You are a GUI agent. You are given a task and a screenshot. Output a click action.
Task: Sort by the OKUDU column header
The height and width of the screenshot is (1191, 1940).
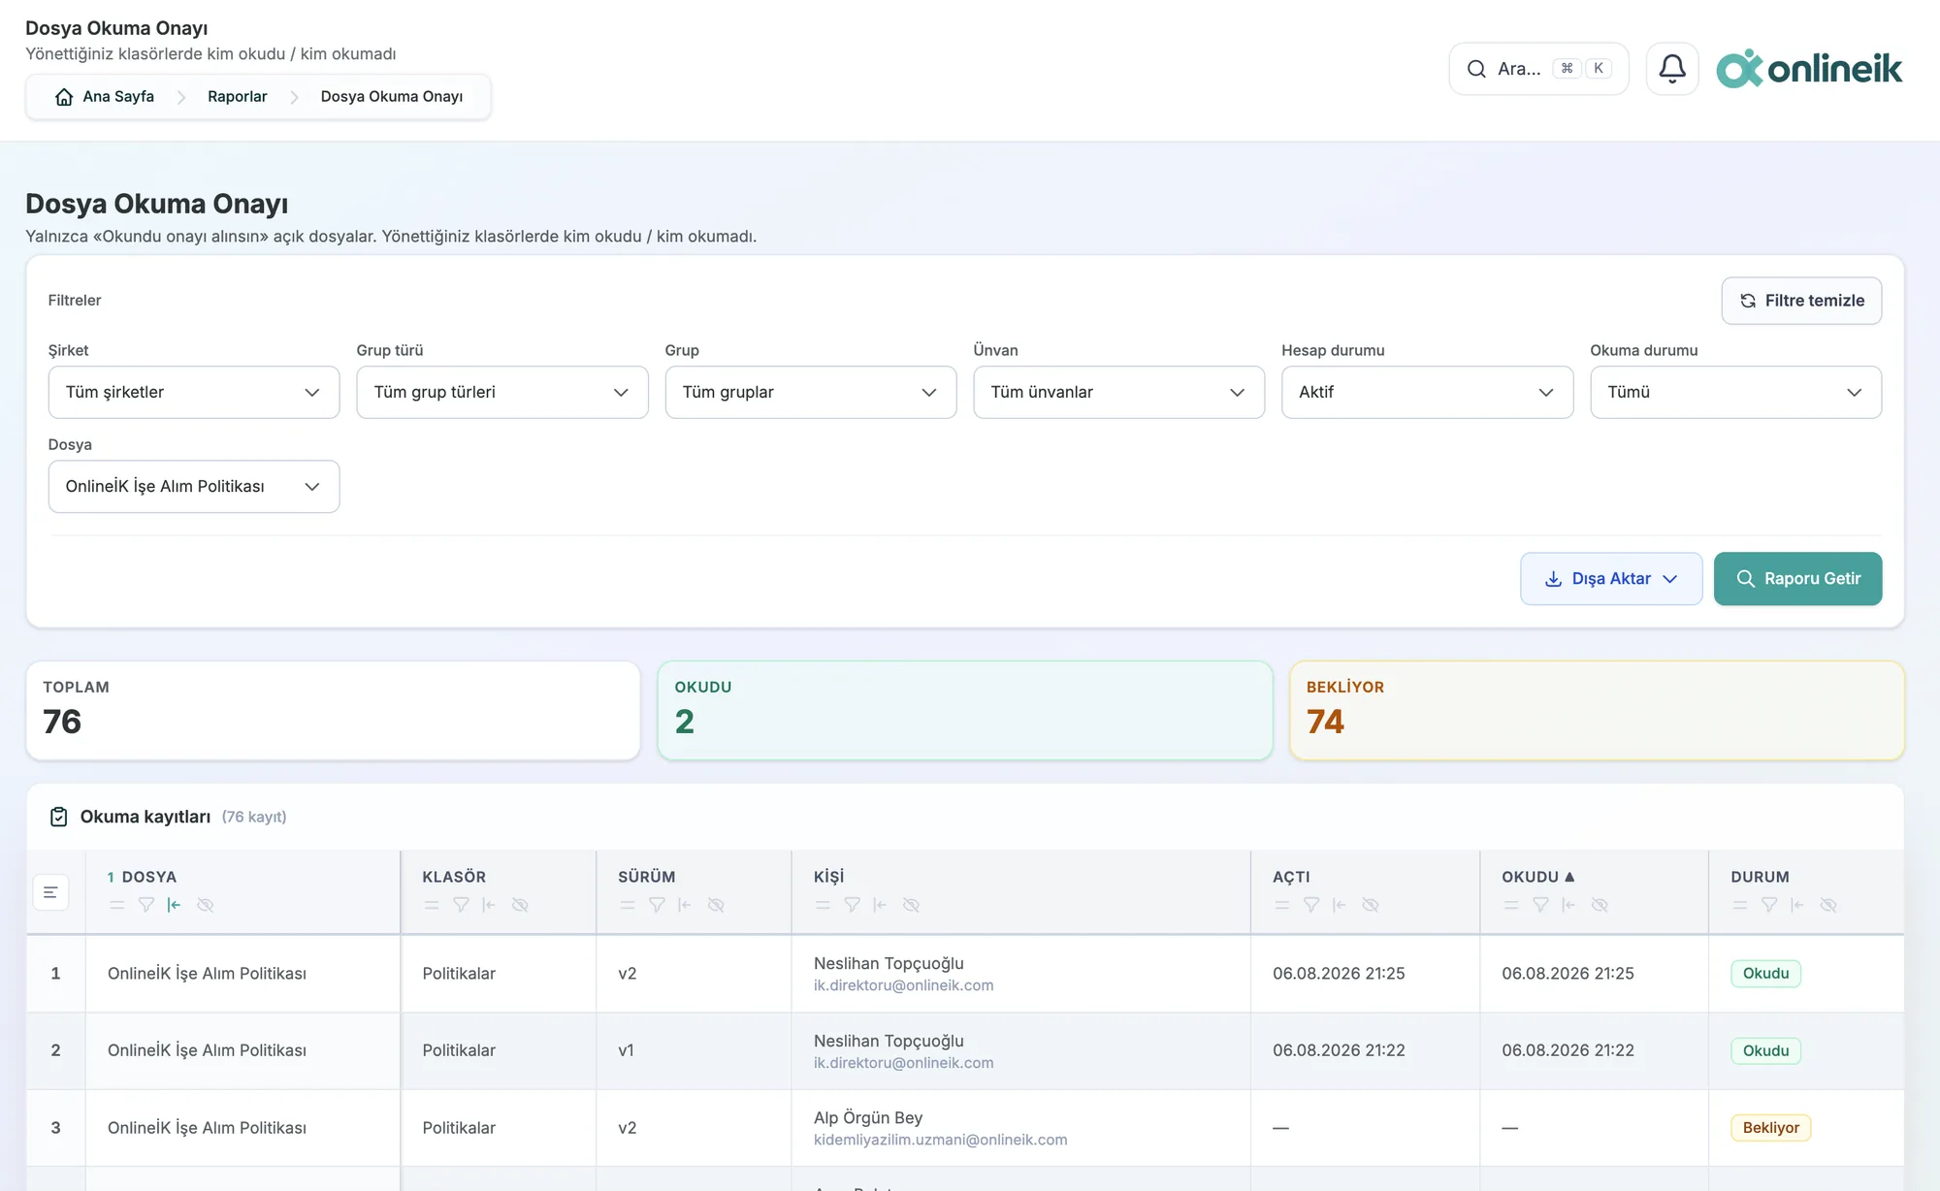tap(1537, 877)
